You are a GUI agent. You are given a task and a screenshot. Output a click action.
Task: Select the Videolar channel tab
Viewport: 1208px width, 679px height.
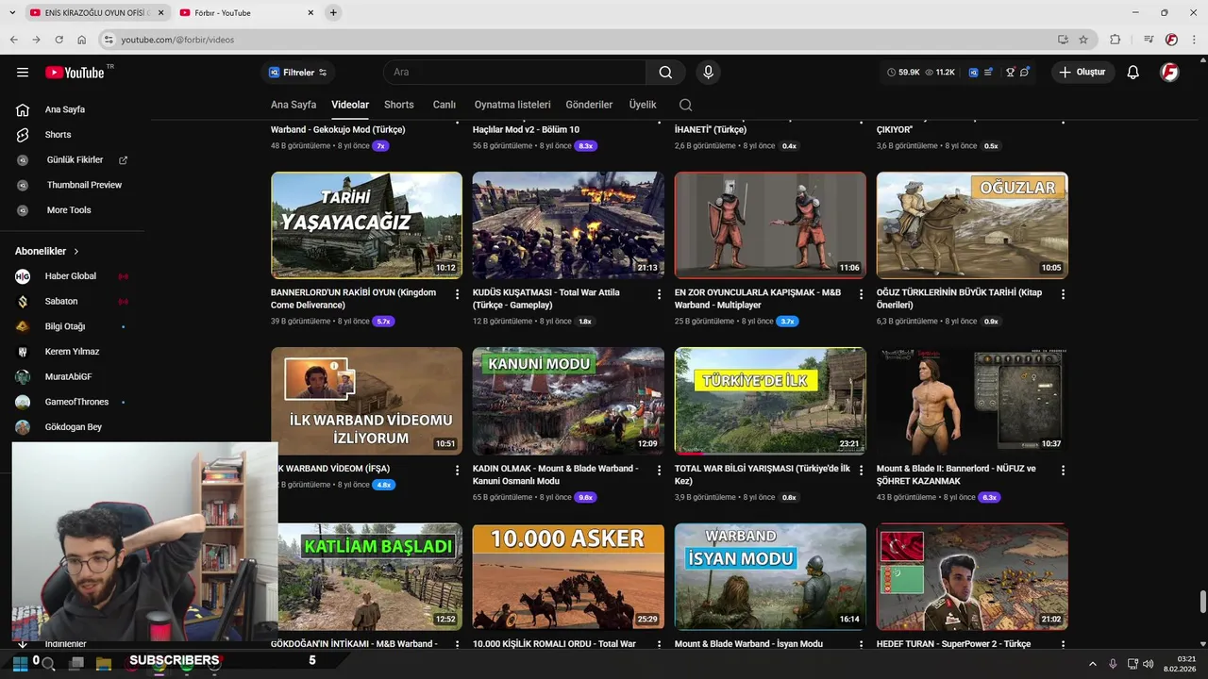[350, 105]
